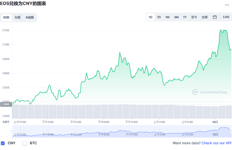
Task: Click the 18日 x-axis date label
Action: (x=215, y=122)
